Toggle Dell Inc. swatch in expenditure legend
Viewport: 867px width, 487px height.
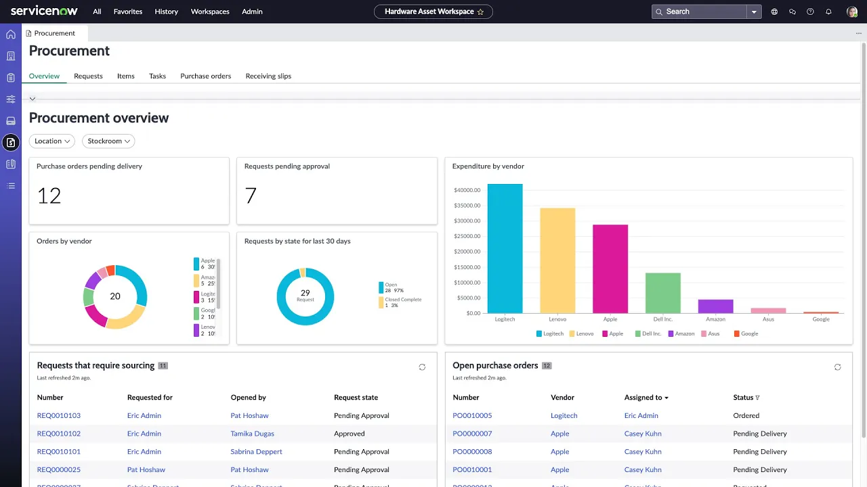[638, 333]
